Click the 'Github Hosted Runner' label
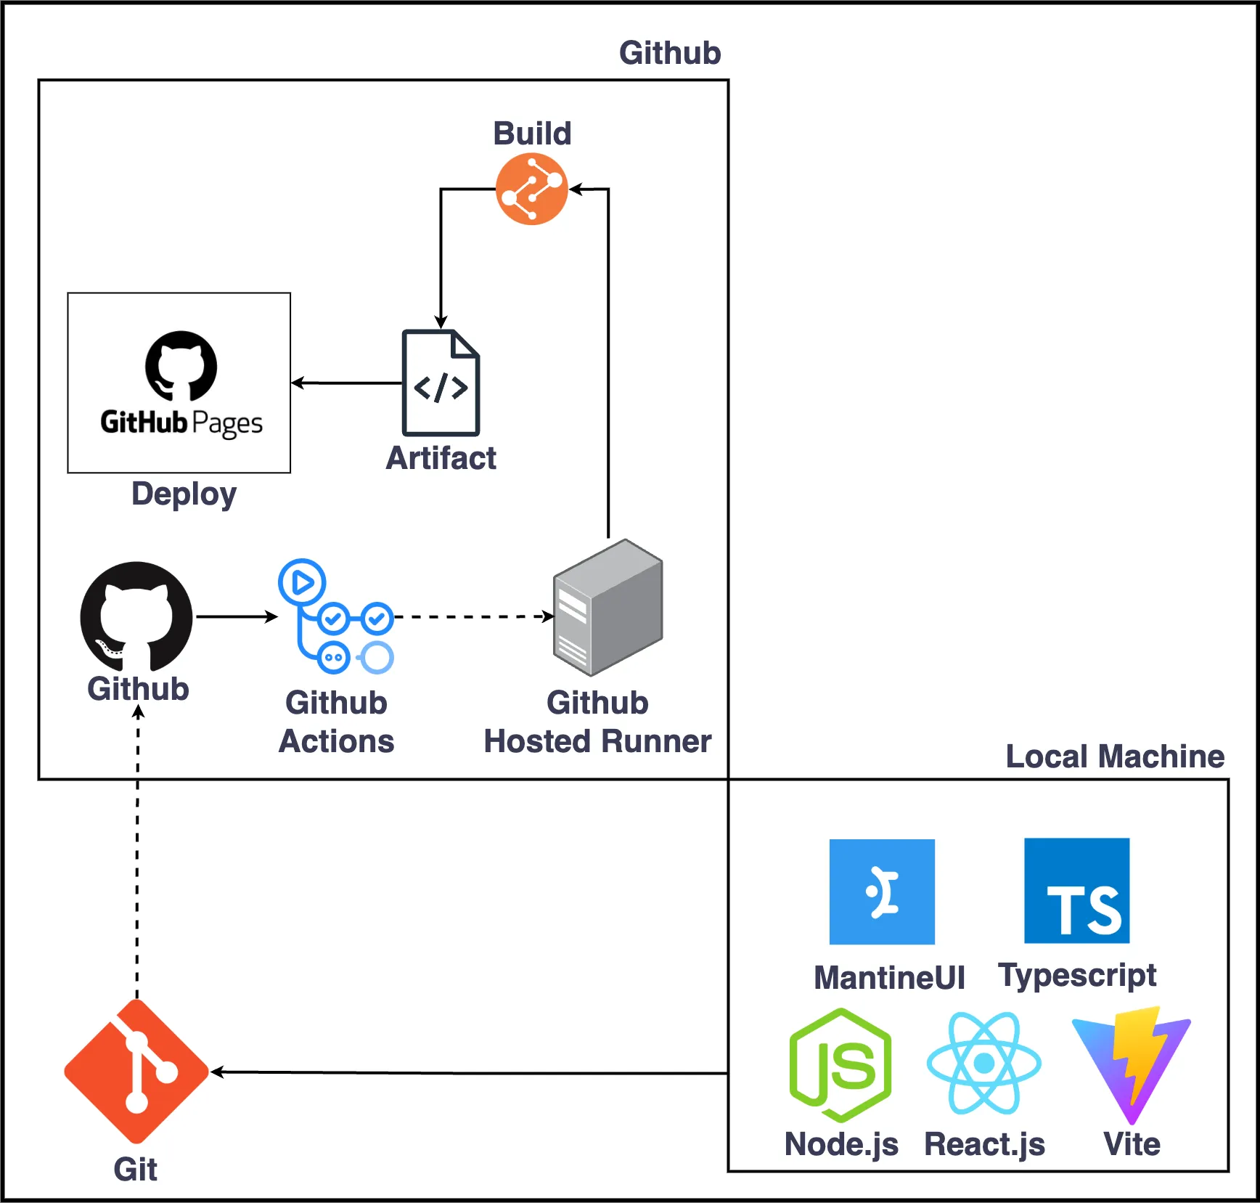Screen dimensions: 1260x1203 [597, 722]
